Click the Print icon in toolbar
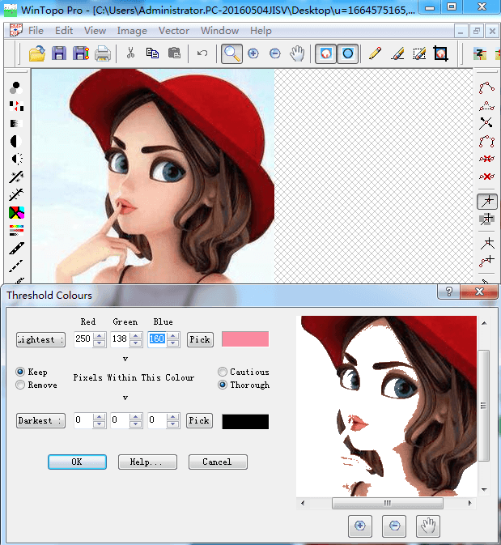 tap(102, 54)
